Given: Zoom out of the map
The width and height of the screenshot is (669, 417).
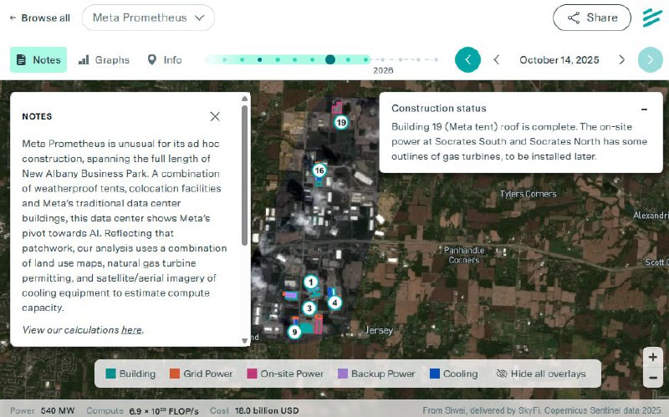Looking at the screenshot, I should pyautogui.click(x=653, y=378).
